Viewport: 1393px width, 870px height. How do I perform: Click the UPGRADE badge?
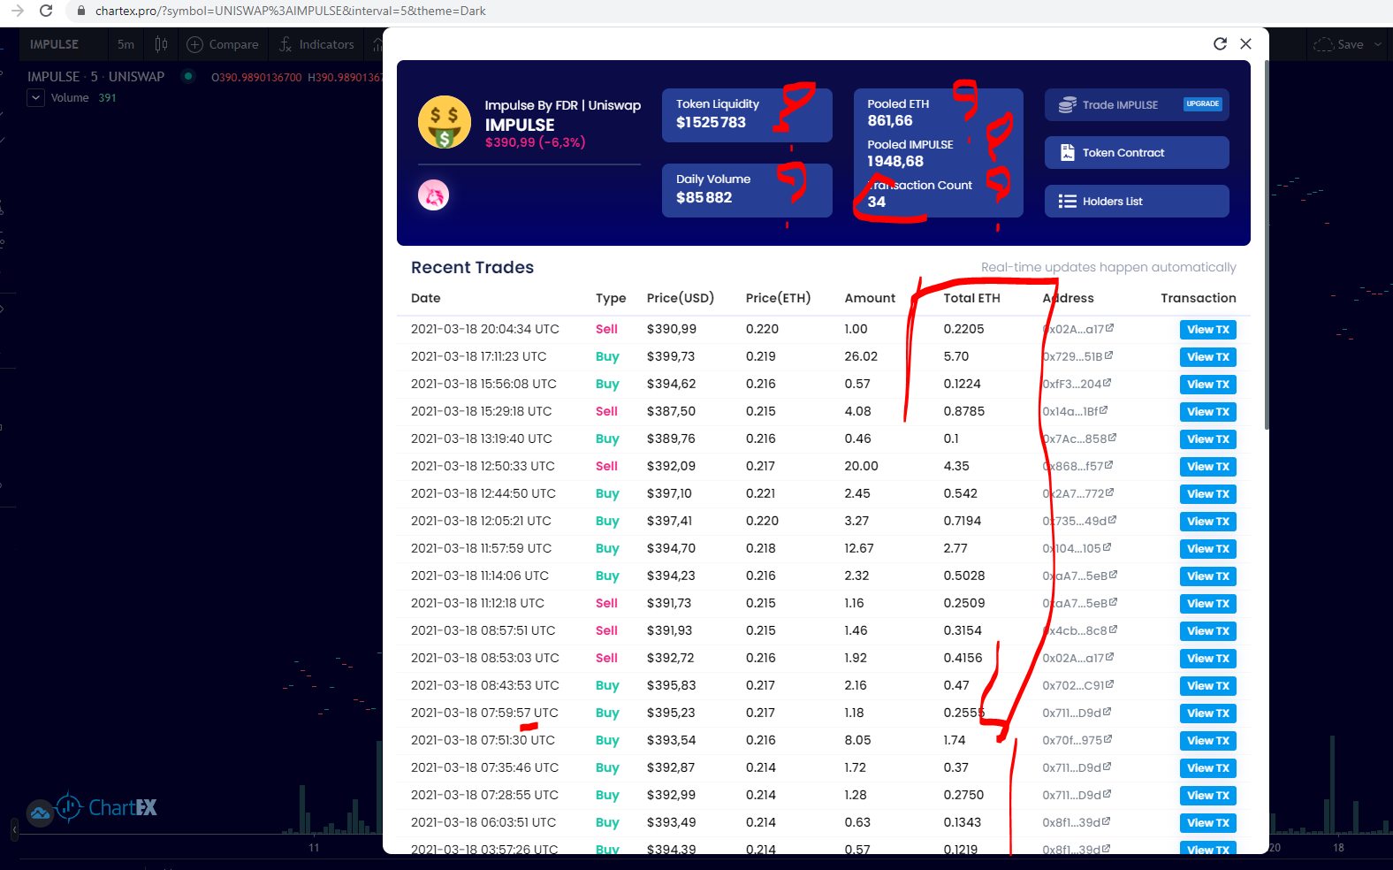(1202, 104)
